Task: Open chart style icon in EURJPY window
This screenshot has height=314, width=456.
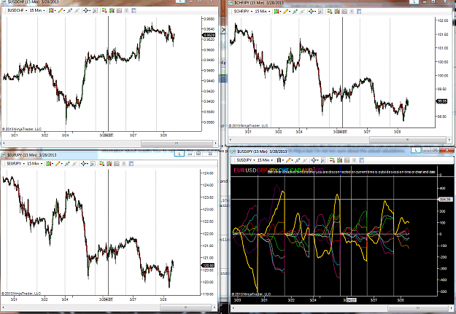Action: point(49,163)
